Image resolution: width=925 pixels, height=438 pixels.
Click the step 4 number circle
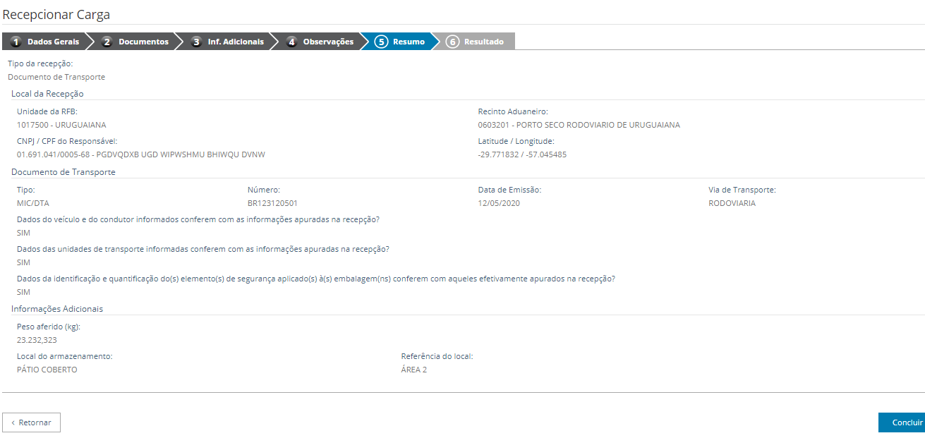[292, 42]
